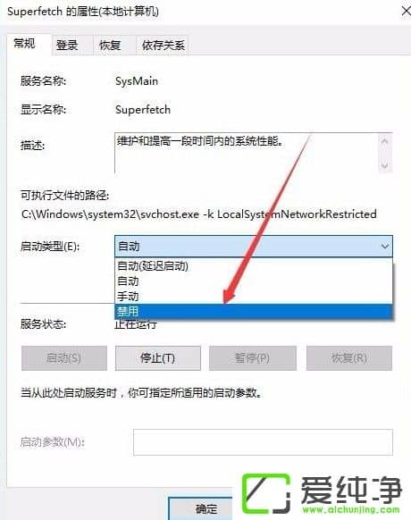The image size is (411, 520).
Task: Click the 暂停(P) button
Action: click(253, 358)
